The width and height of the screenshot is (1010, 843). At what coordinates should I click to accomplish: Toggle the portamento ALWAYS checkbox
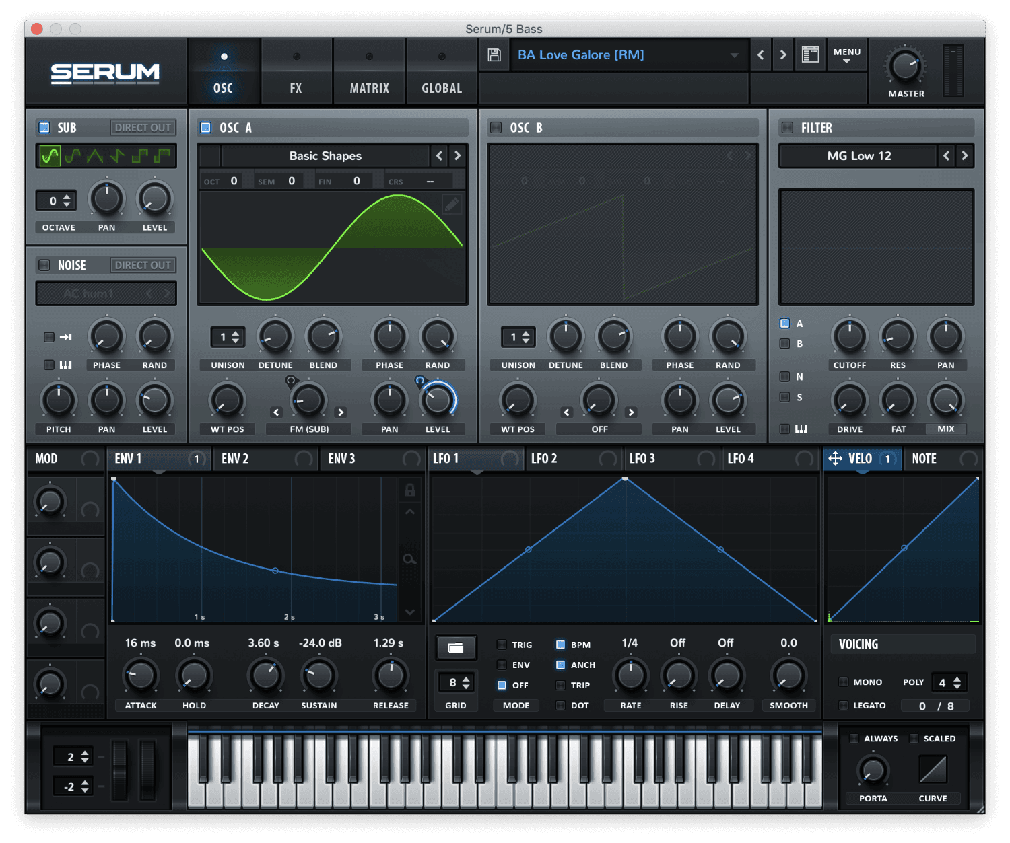click(854, 739)
